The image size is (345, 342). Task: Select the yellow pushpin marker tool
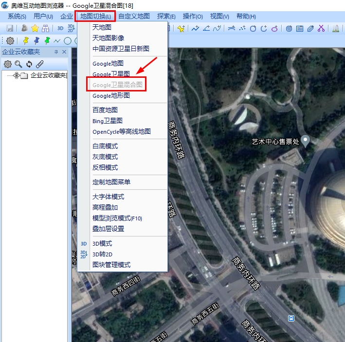[26, 41]
